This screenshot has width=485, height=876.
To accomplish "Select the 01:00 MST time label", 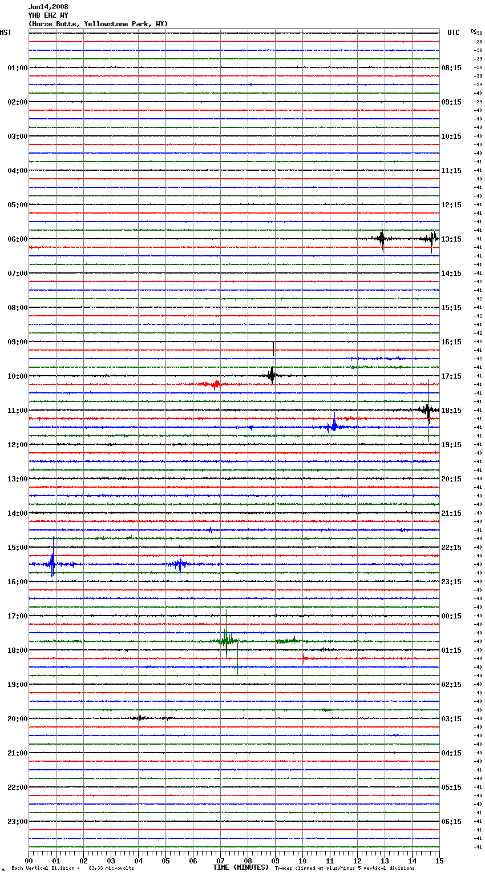I will point(18,68).
